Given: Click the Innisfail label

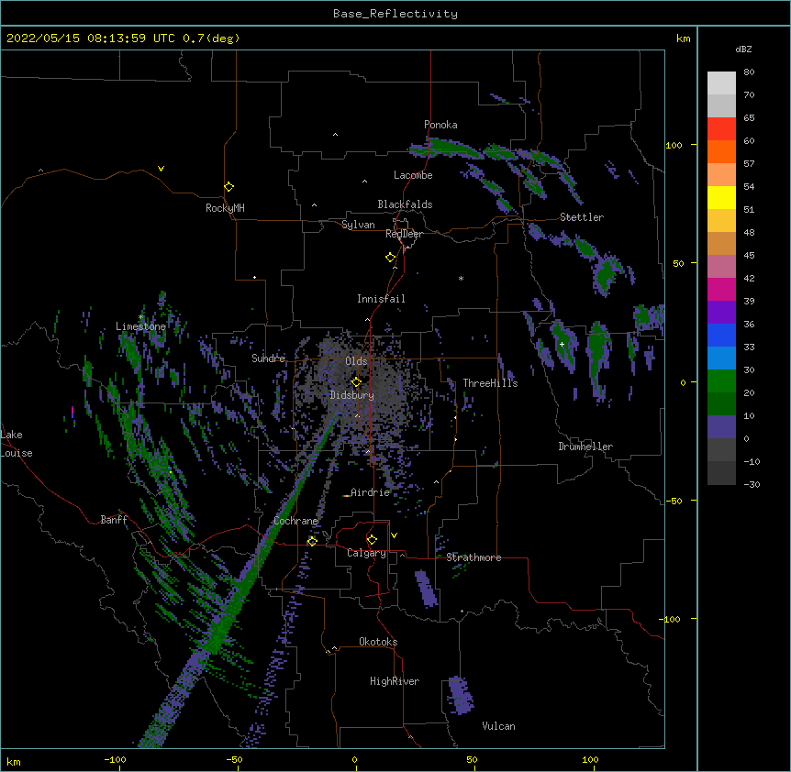Looking at the screenshot, I should point(381,299).
